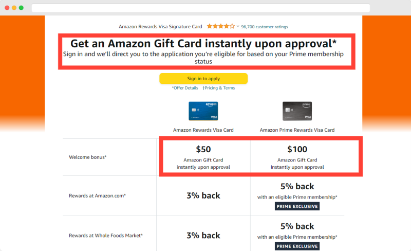Focus the browser address bar

coord(201,8)
